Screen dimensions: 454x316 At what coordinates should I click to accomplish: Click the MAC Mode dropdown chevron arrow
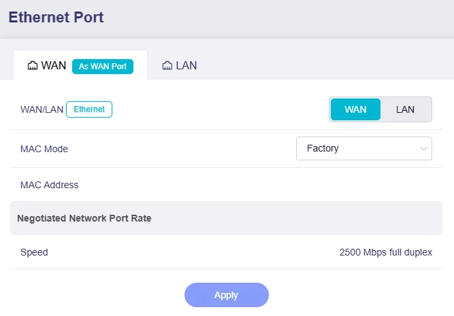[x=423, y=149]
